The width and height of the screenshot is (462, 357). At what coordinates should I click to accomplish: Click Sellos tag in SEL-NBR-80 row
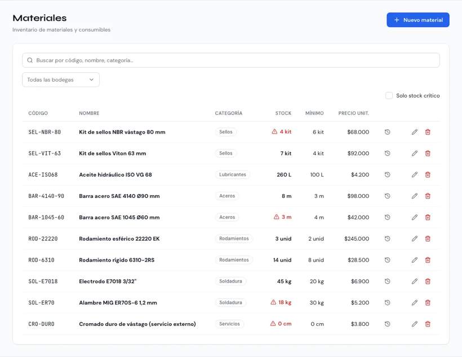click(x=226, y=131)
